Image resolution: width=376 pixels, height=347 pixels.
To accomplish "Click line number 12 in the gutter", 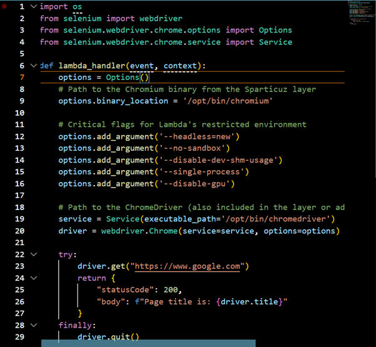I will coord(19,136).
